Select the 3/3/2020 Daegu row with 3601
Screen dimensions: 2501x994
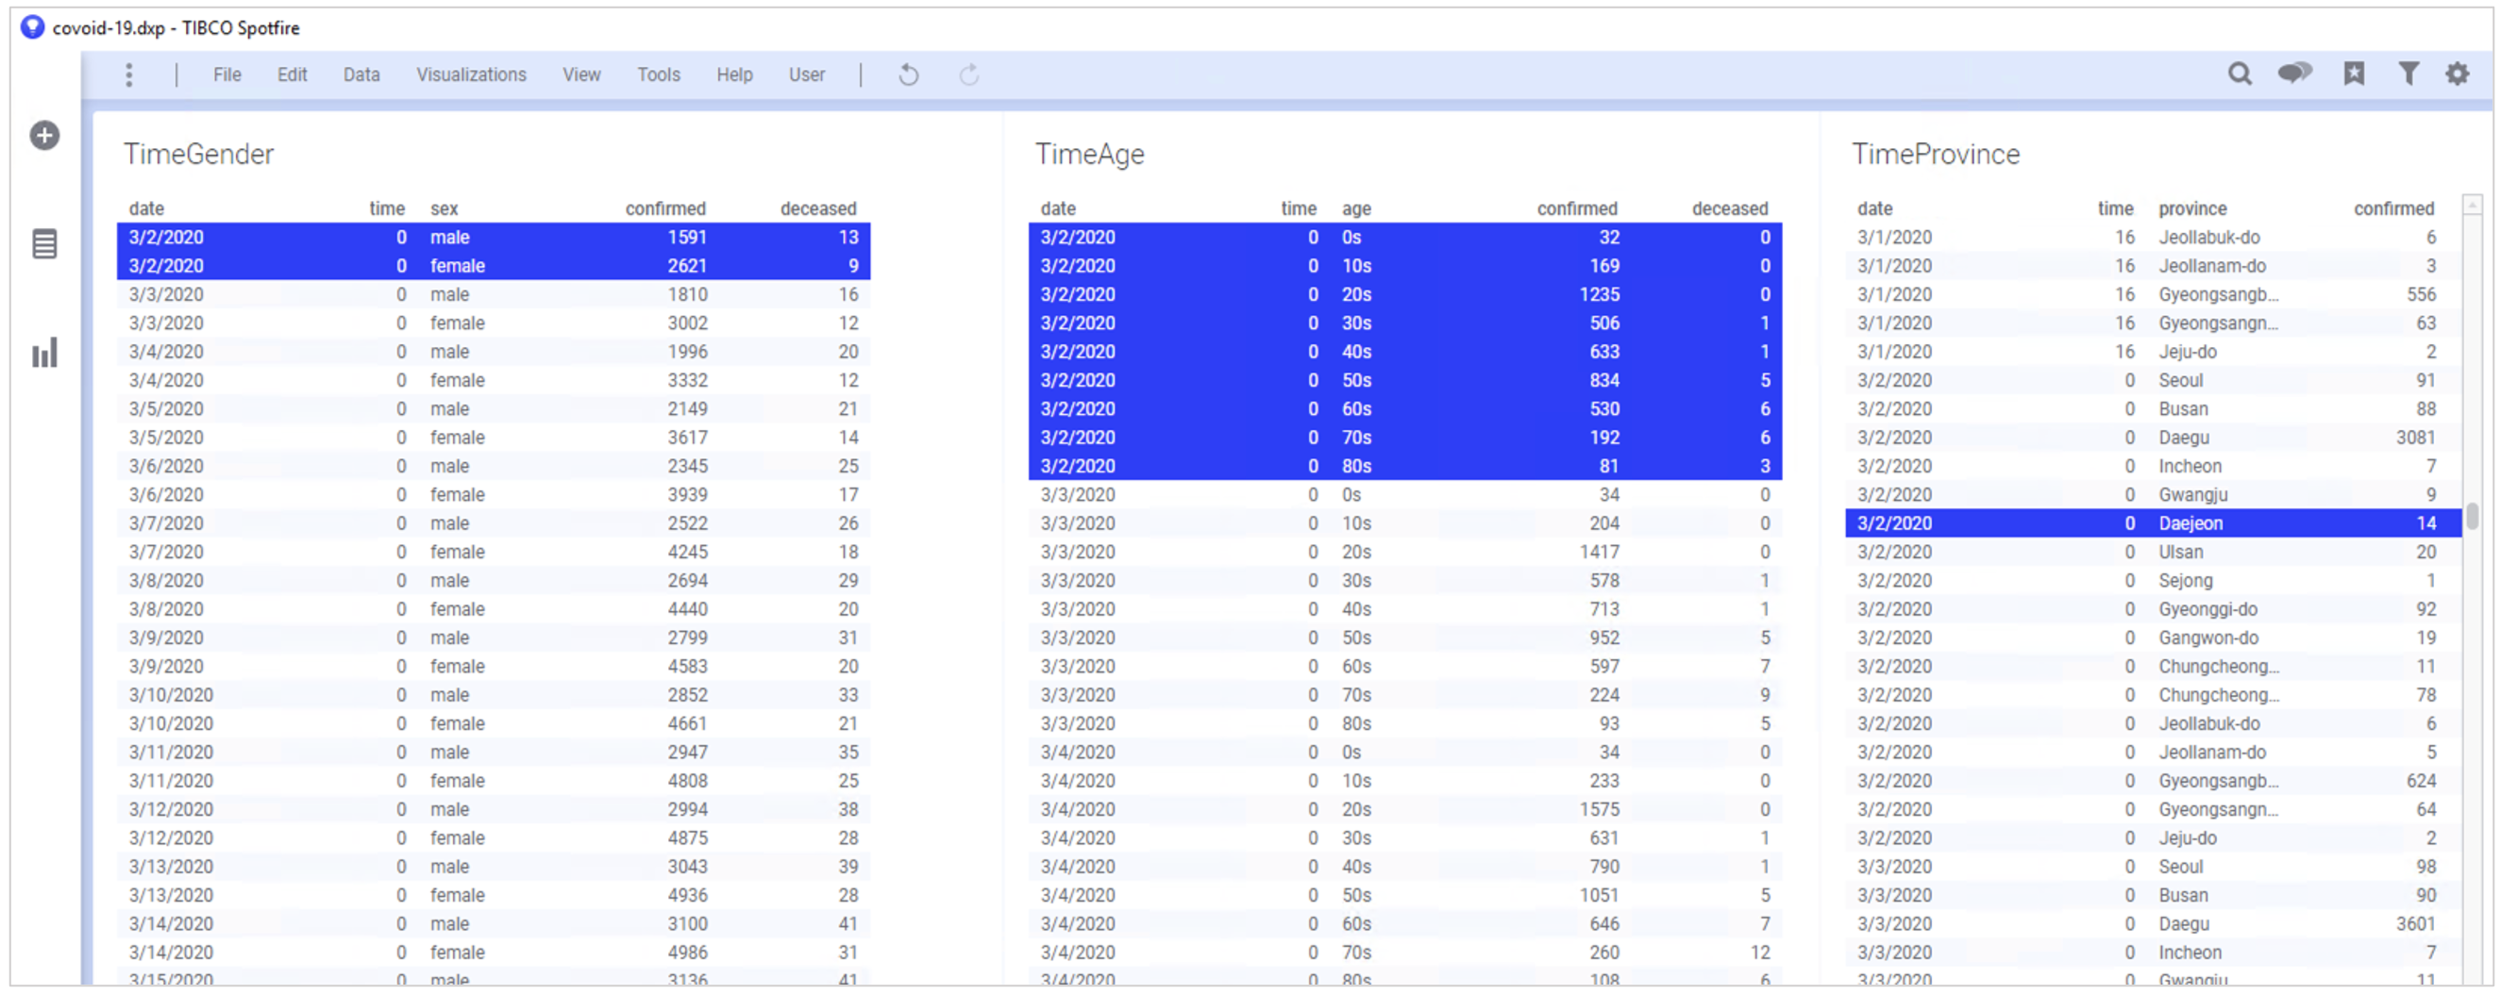coord(2153,924)
